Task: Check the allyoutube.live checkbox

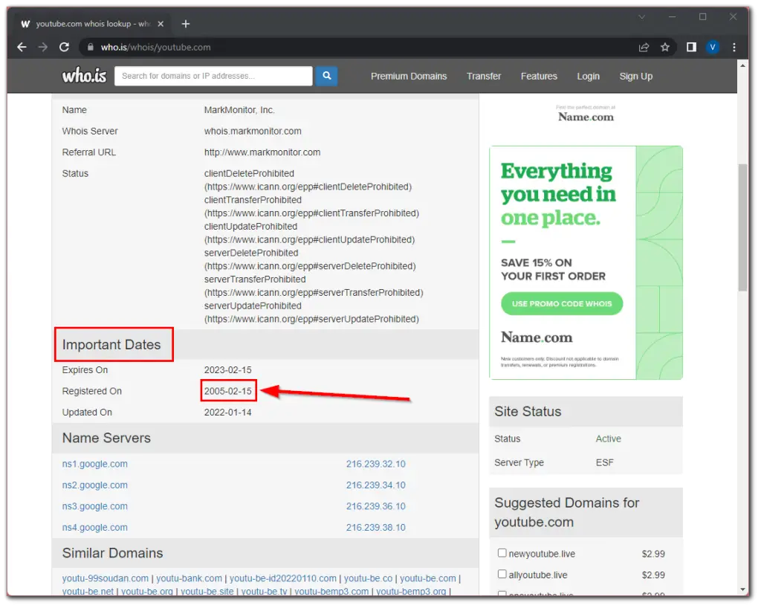Action: point(503,575)
